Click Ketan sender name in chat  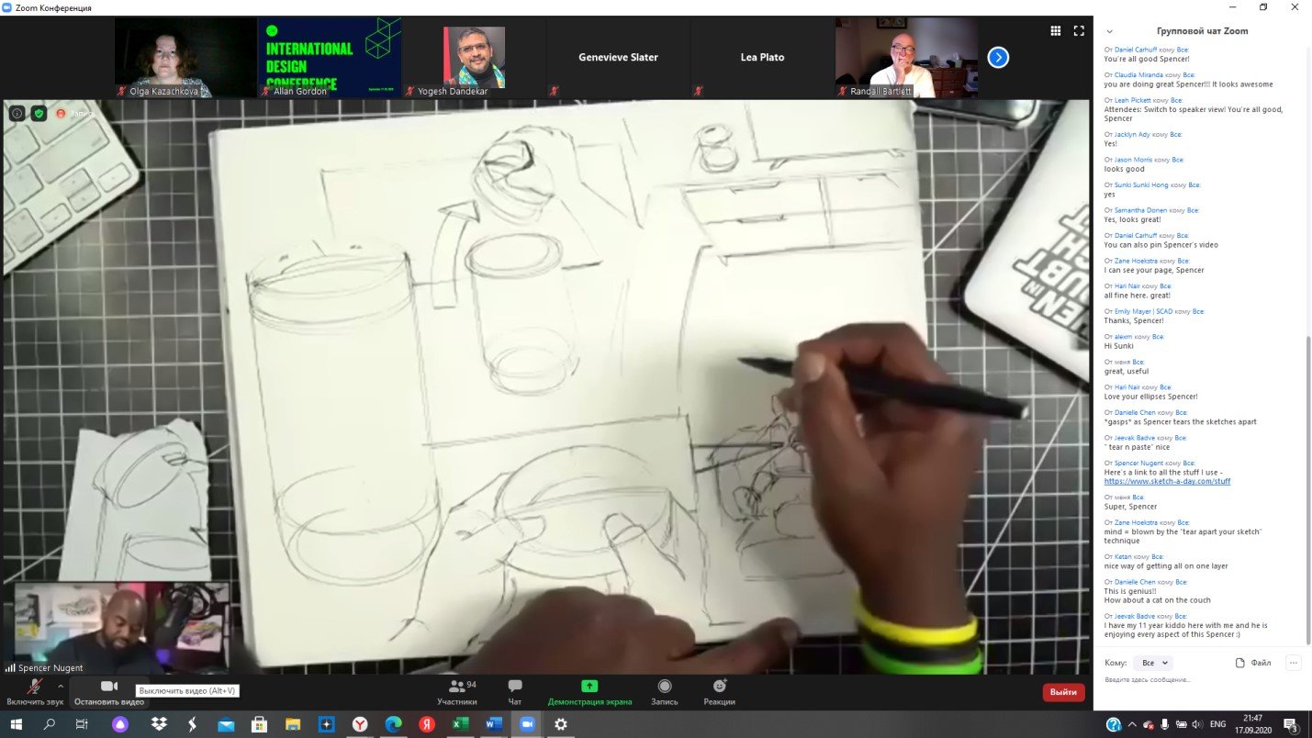click(x=1123, y=556)
